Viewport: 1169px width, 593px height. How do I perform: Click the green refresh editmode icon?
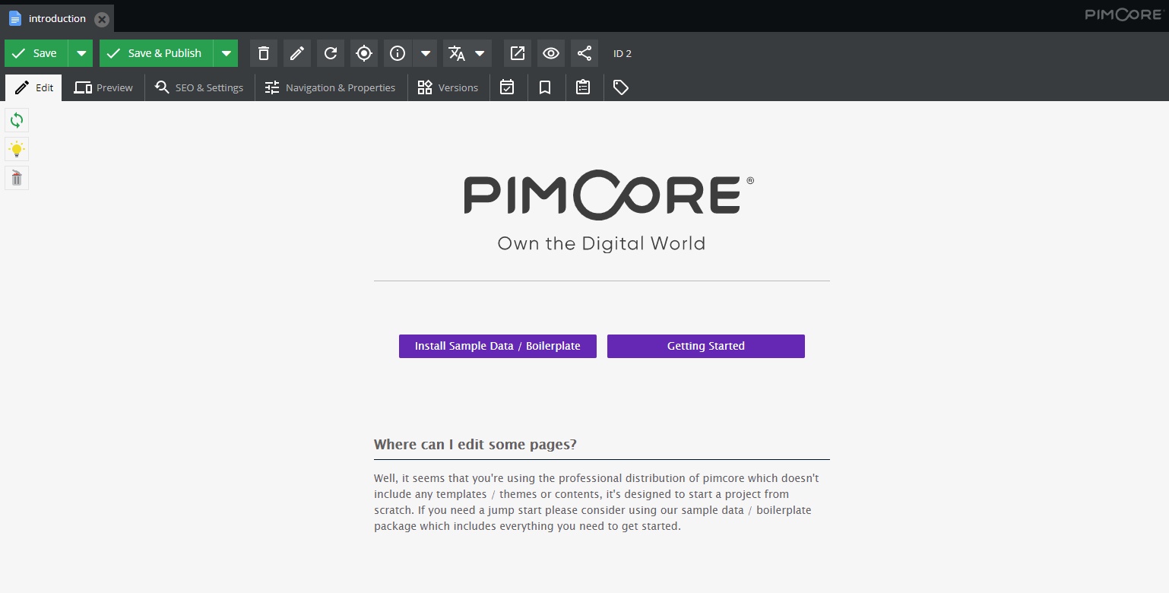(x=17, y=120)
